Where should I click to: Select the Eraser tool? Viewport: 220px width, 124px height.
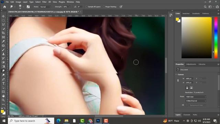point(3,62)
